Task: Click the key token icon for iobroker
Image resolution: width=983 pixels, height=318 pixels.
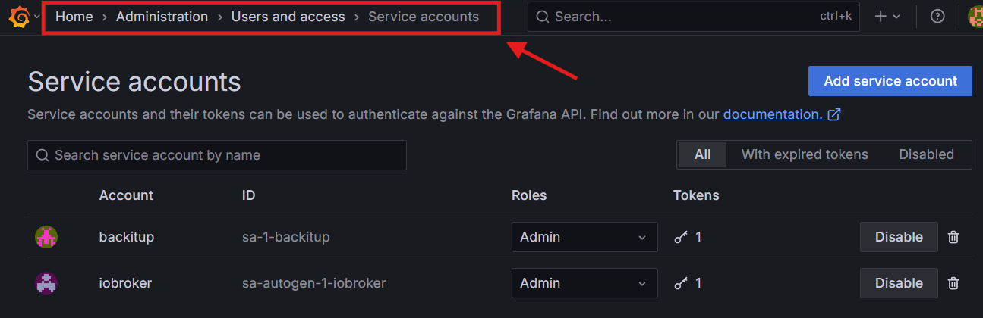Action: pos(681,283)
